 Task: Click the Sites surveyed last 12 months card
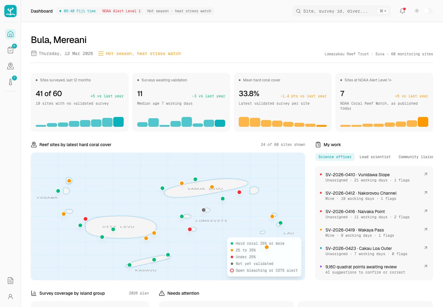point(80,102)
